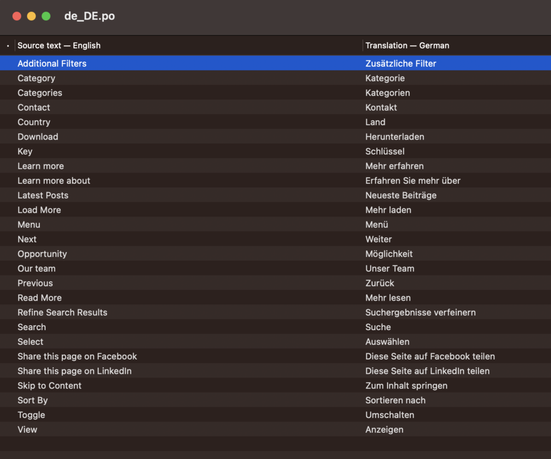Pick the 'Opportunity' source row
Viewport: 551px width, 459px height.
[x=42, y=254]
